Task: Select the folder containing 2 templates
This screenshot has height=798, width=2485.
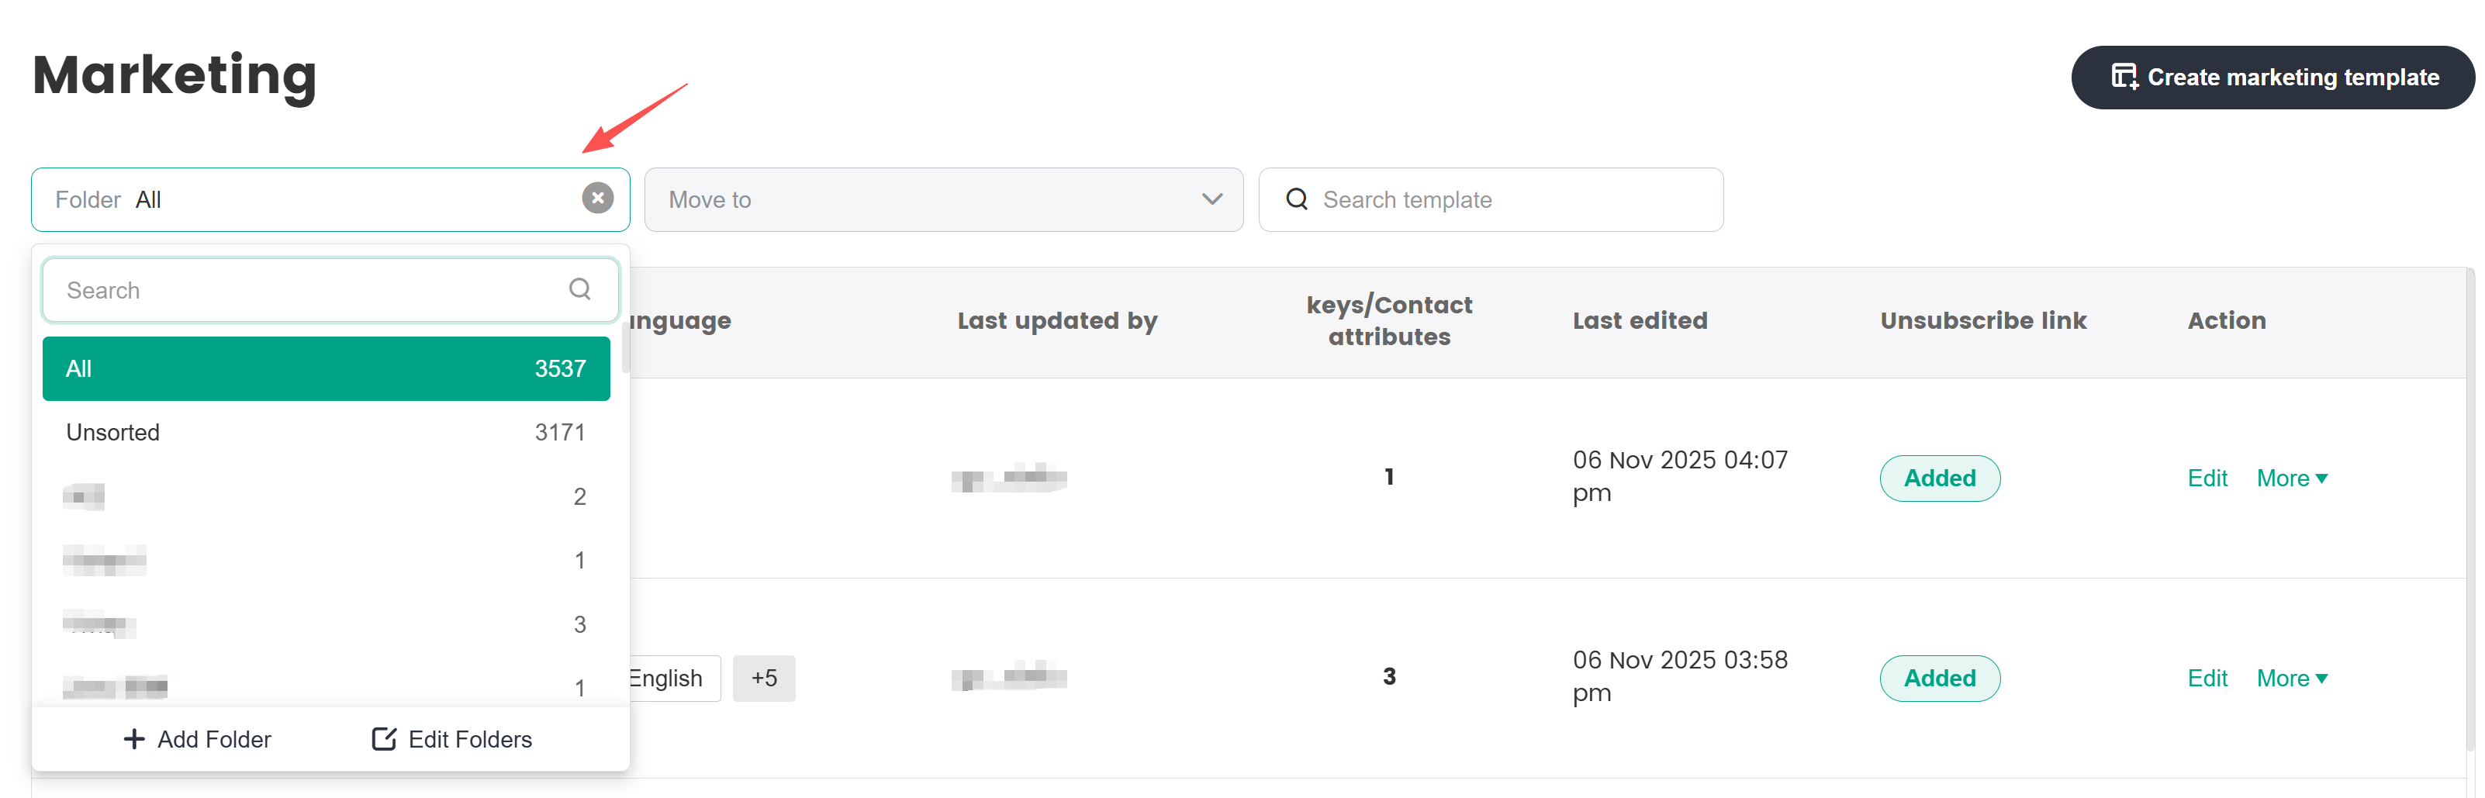Action: coord(326,497)
